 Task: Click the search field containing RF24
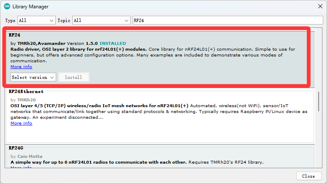click(x=228, y=20)
